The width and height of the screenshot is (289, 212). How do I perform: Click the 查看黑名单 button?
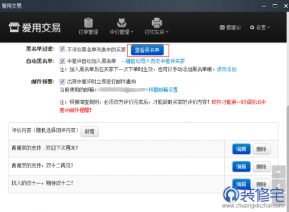(x=147, y=50)
